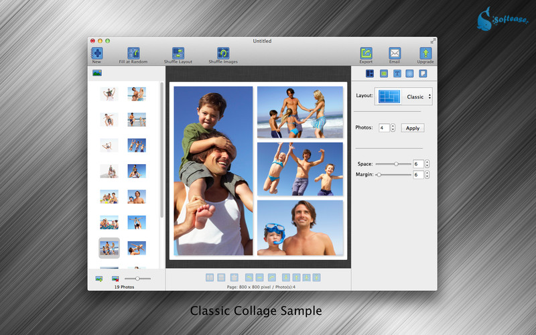This screenshot has height=335, width=536.
Task: Click the Upgrade arrow icon
Action: click(425, 54)
